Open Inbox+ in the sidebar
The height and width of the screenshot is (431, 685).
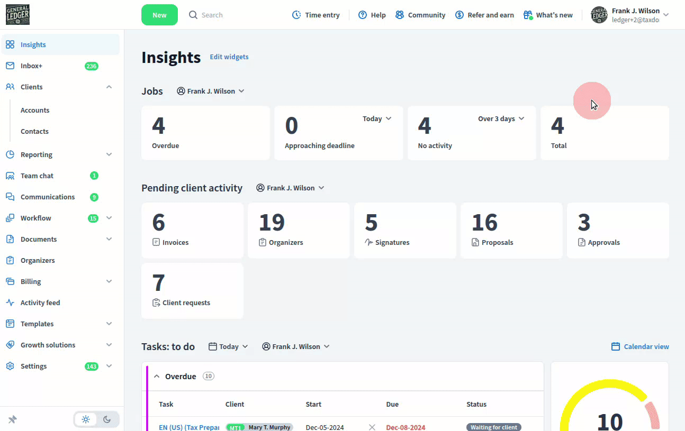click(32, 66)
